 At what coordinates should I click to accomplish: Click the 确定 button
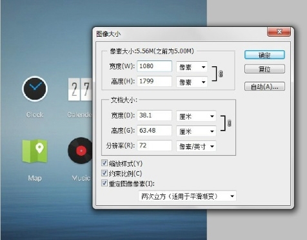pyautogui.click(x=264, y=55)
